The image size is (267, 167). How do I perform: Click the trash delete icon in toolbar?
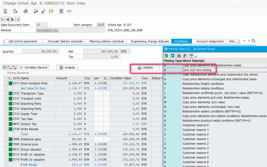click(5, 11)
